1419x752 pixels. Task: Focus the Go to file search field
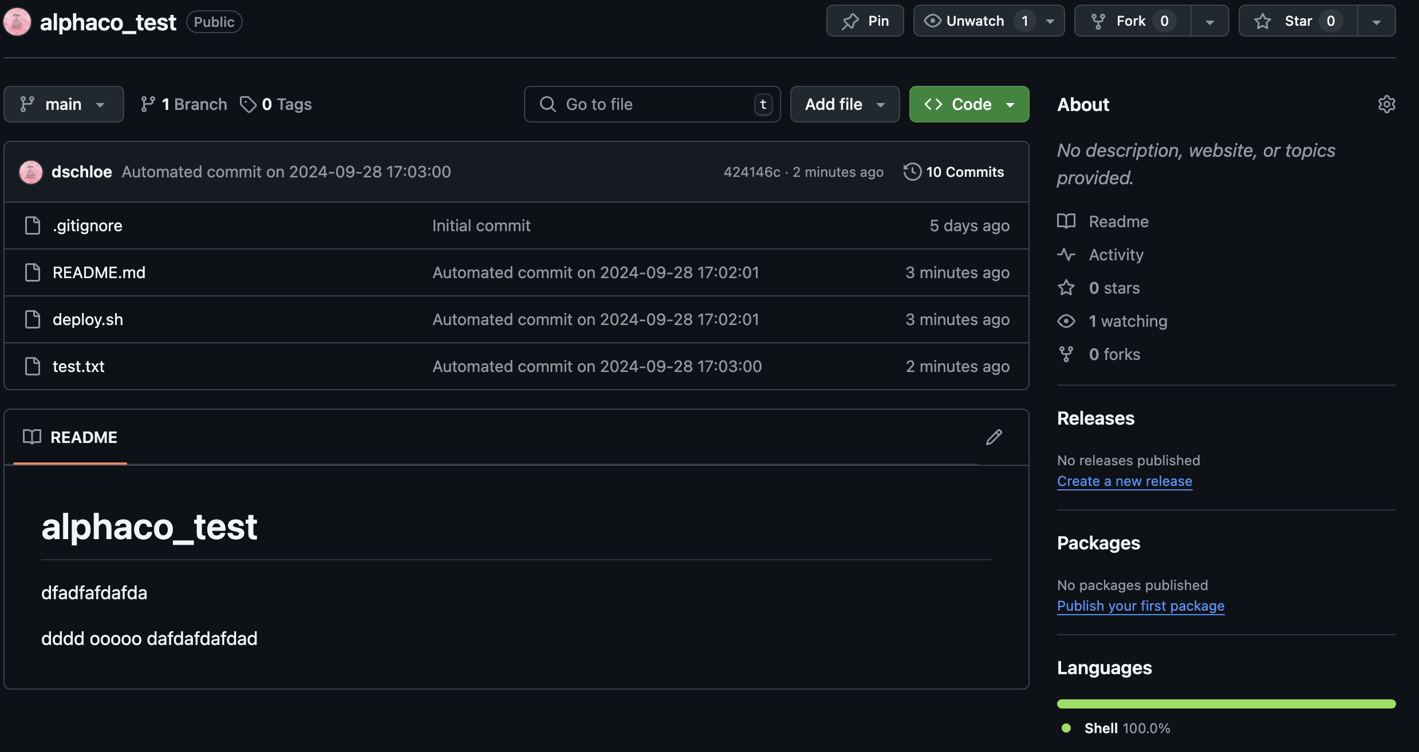[x=652, y=104]
